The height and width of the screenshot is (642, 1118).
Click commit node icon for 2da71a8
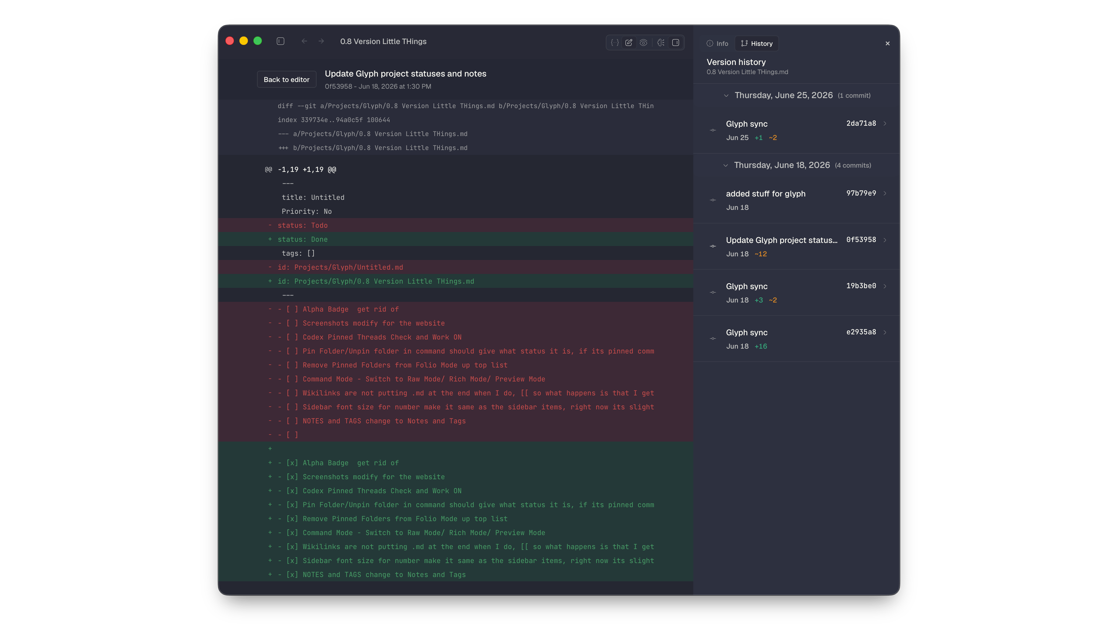pyautogui.click(x=713, y=130)
